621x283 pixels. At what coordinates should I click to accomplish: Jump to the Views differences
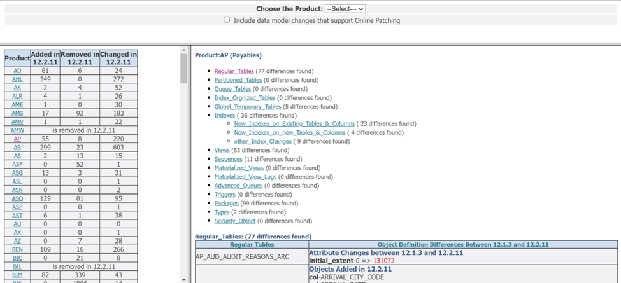pos(222,151)
